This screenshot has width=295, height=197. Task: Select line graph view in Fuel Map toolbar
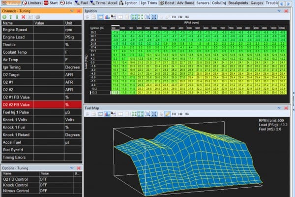114,114
